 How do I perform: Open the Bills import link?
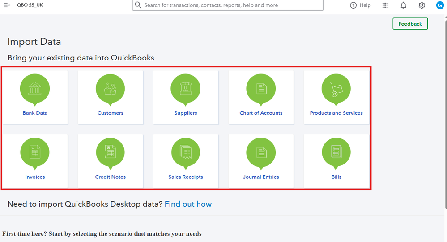point(336,177)
